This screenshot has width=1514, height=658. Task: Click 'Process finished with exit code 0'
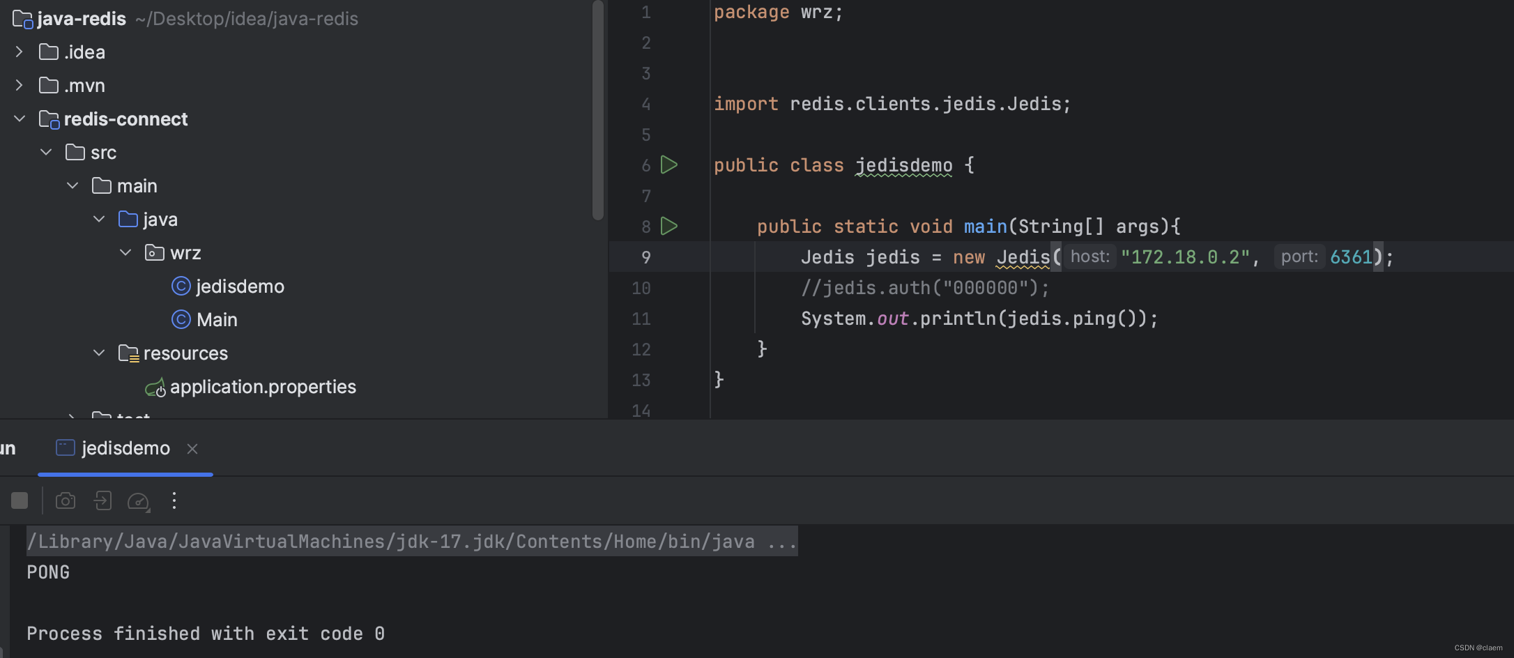tap(206, 634)
